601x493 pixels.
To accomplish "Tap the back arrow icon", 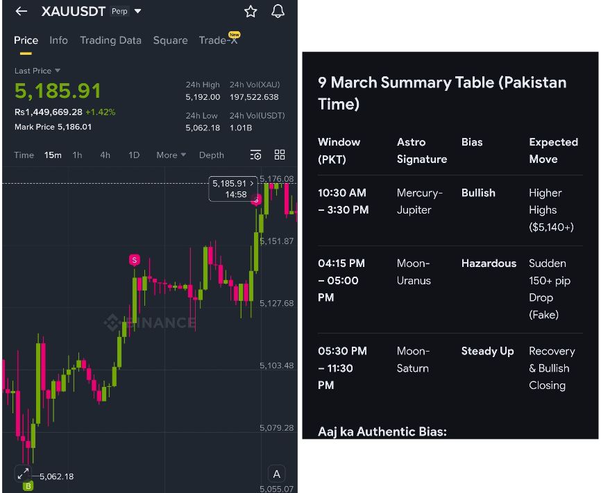I will [21, 11].
